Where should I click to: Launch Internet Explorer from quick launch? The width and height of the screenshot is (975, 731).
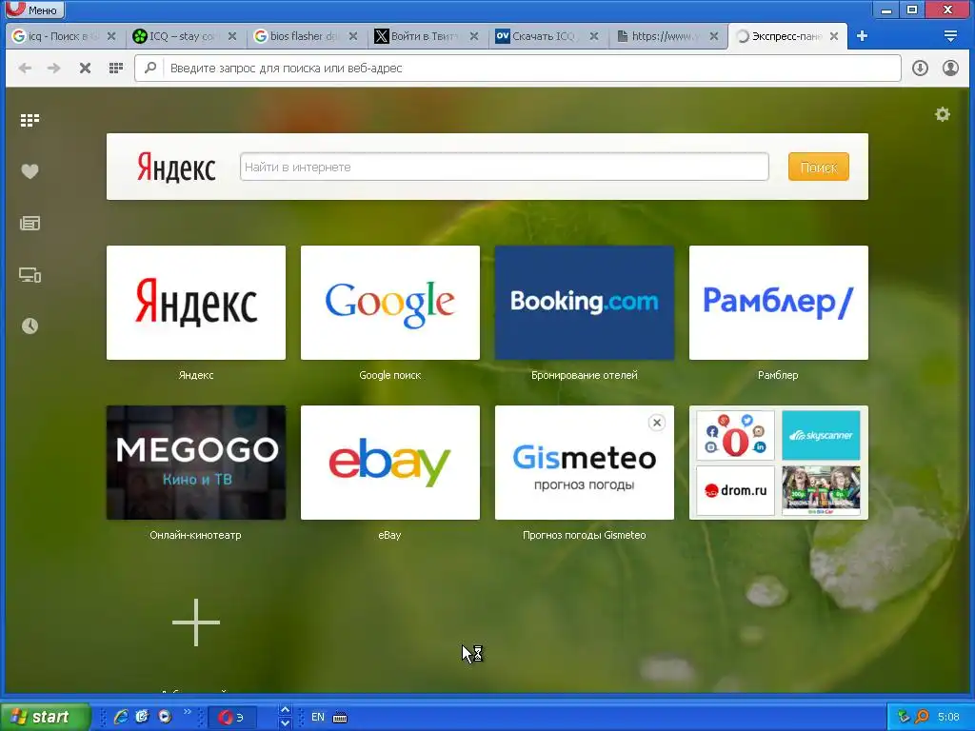[121, 717]
